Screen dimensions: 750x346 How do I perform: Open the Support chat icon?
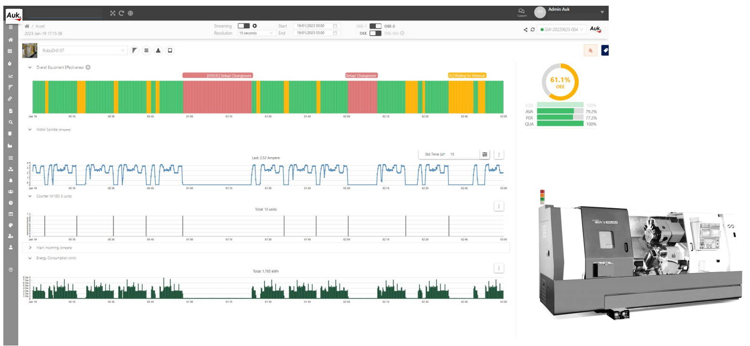[521, 11]
